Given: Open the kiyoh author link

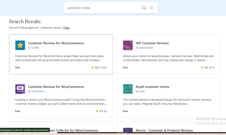Looking at the screenshot, I should click(142, 91).
